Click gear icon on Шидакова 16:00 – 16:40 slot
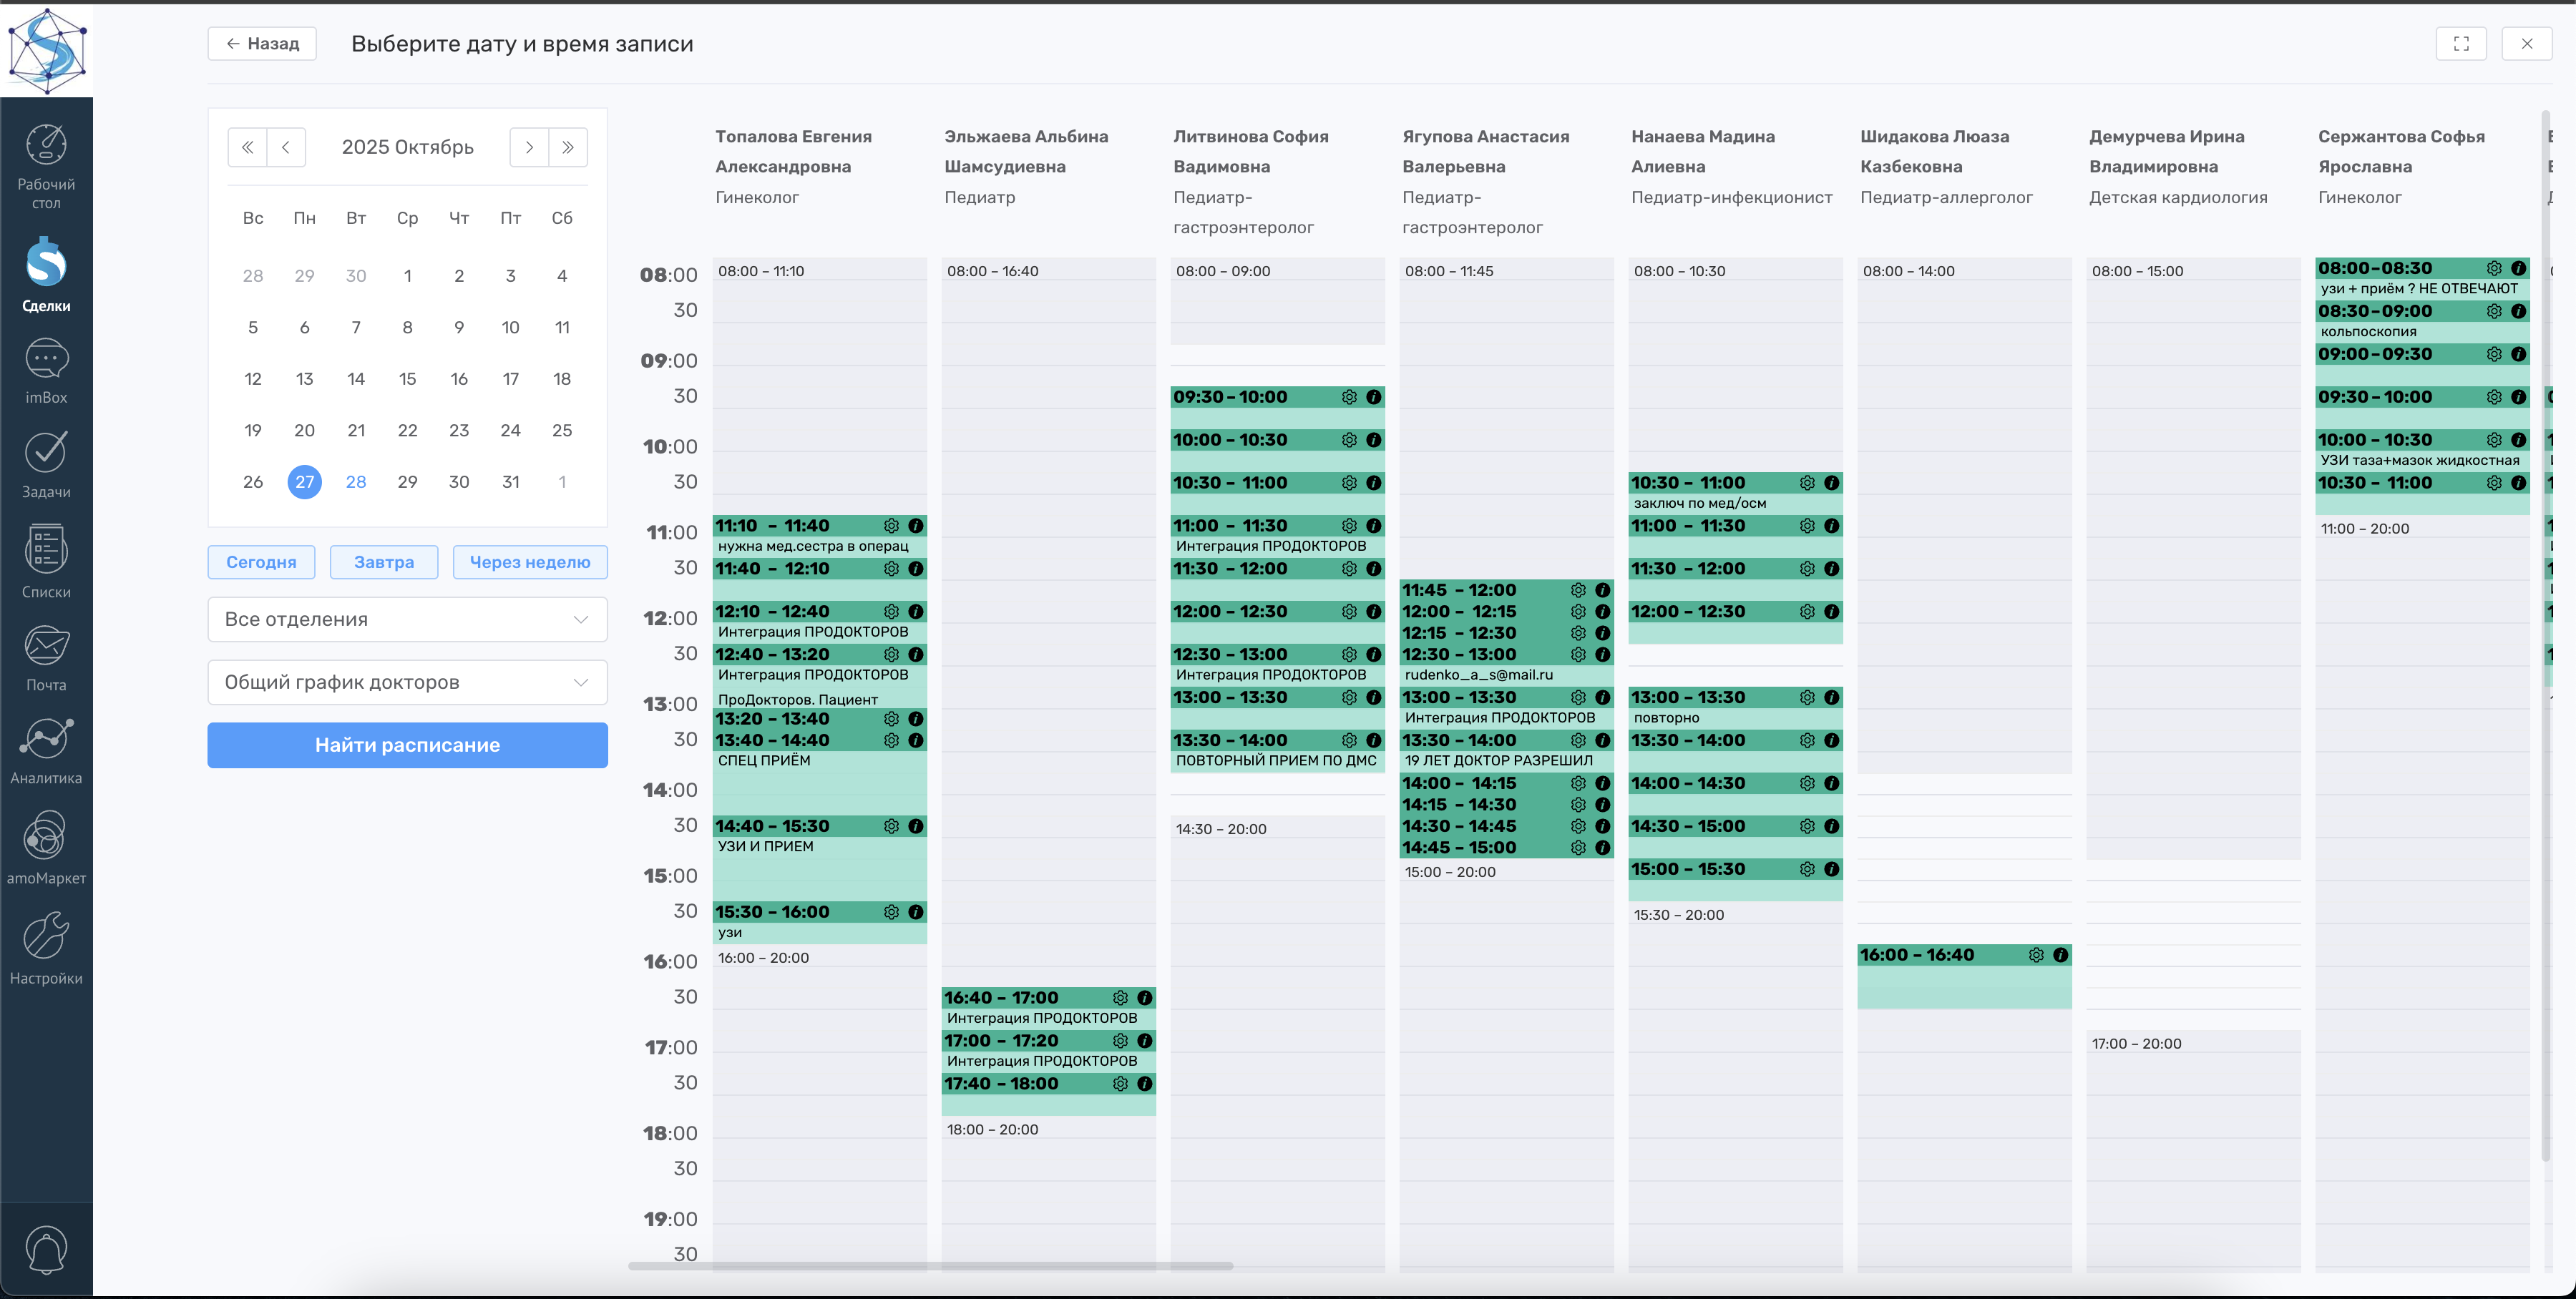Viewport: 2576px width, 1299px height. [x=2036, y=955]
